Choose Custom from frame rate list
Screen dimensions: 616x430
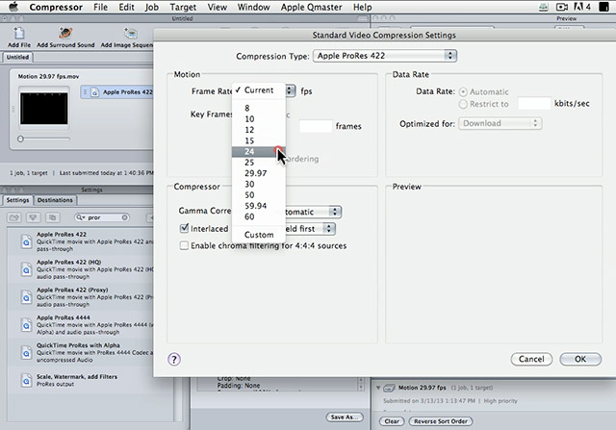259,235
